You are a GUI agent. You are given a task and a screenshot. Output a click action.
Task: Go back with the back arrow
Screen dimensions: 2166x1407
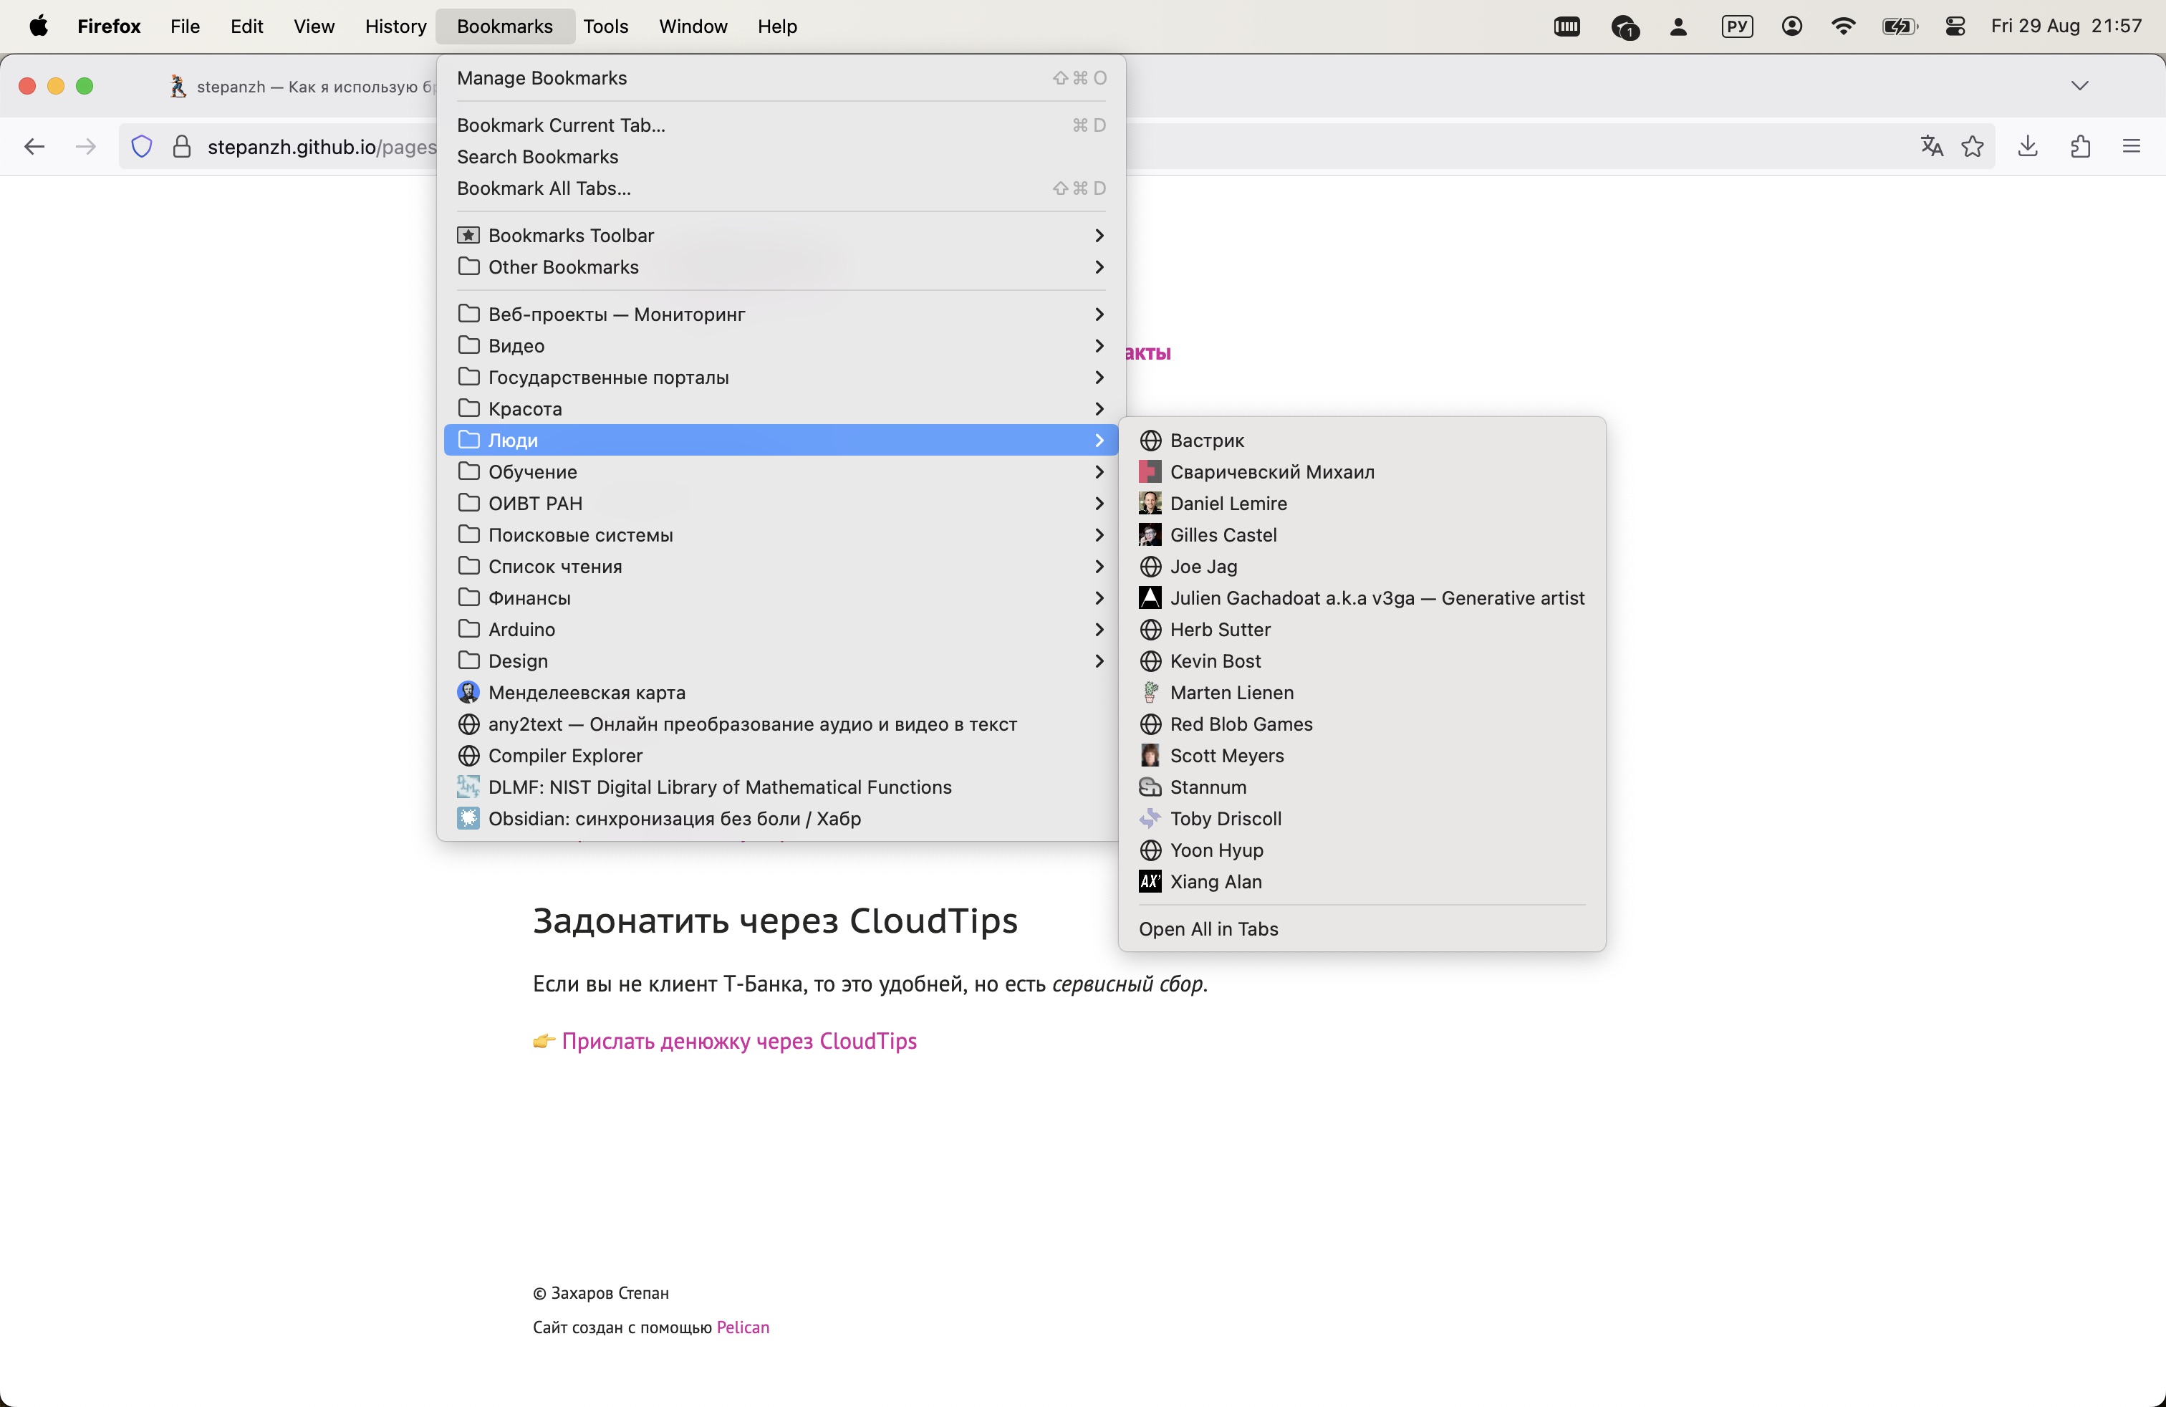[34, 147]
